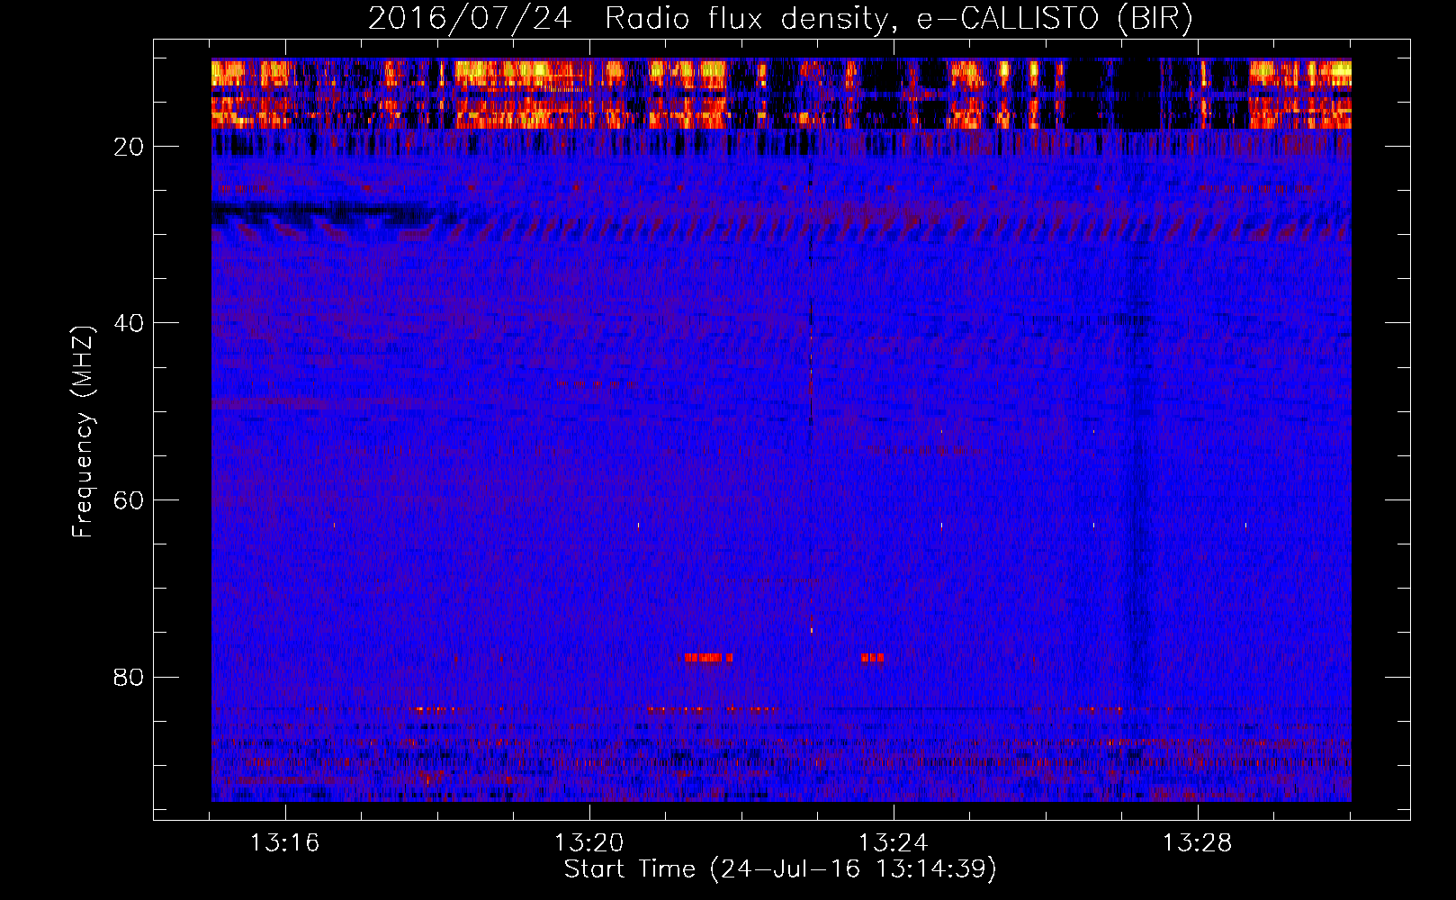
Task: Click the 13:20 time tick label
Action: (x=589, y=843)
